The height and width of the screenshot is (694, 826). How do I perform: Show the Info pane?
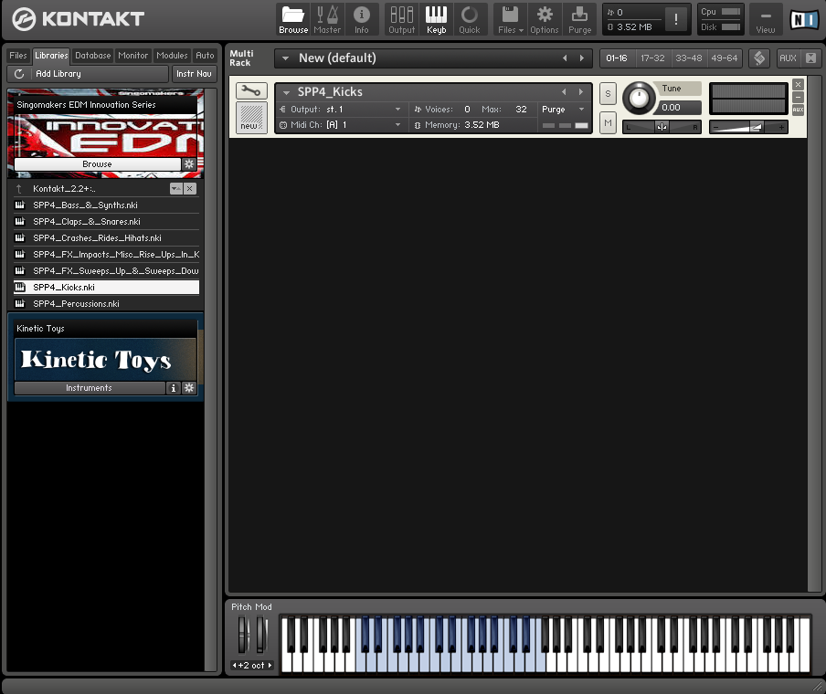pos(362,20)
